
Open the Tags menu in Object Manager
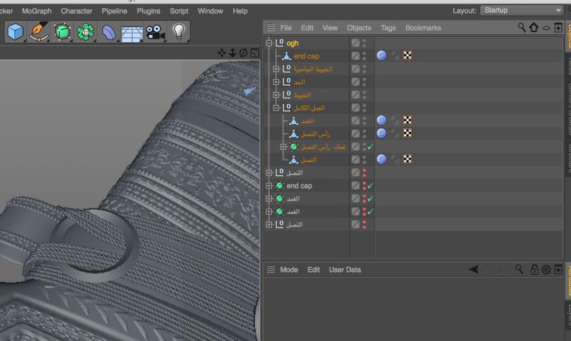pos(388,28)
